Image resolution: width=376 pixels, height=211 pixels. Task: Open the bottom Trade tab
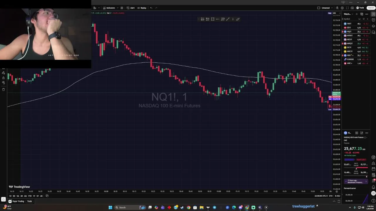coord(29,201)
